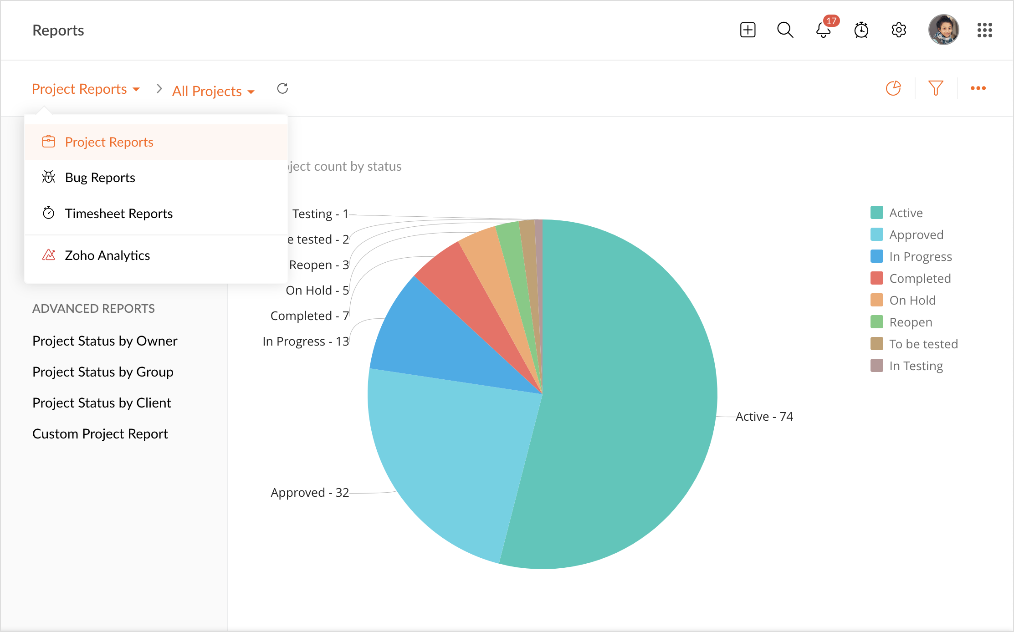This screenshot has height=632, width=1014.
Task: Open the orange more options ellipsis
Action: coord(978,88)
